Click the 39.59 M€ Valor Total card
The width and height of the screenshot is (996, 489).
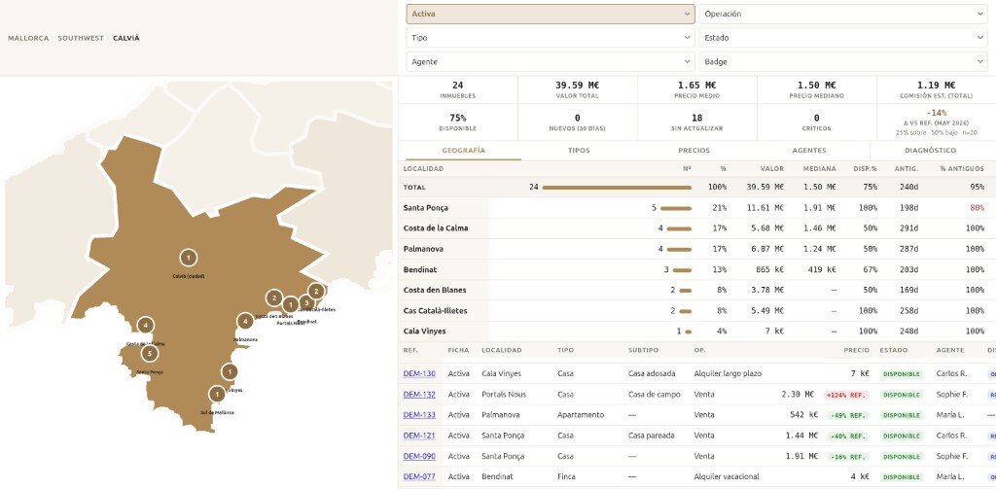click(578, 89)
